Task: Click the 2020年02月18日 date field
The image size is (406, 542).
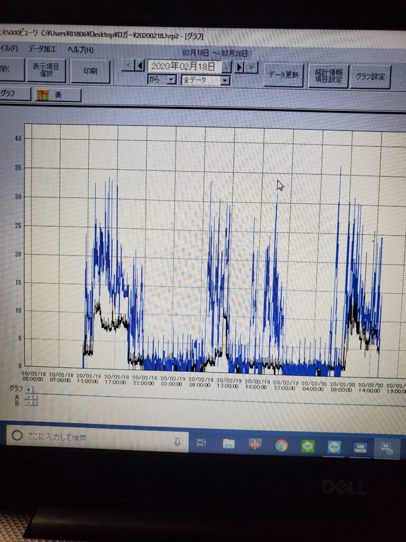Action: 183,66
